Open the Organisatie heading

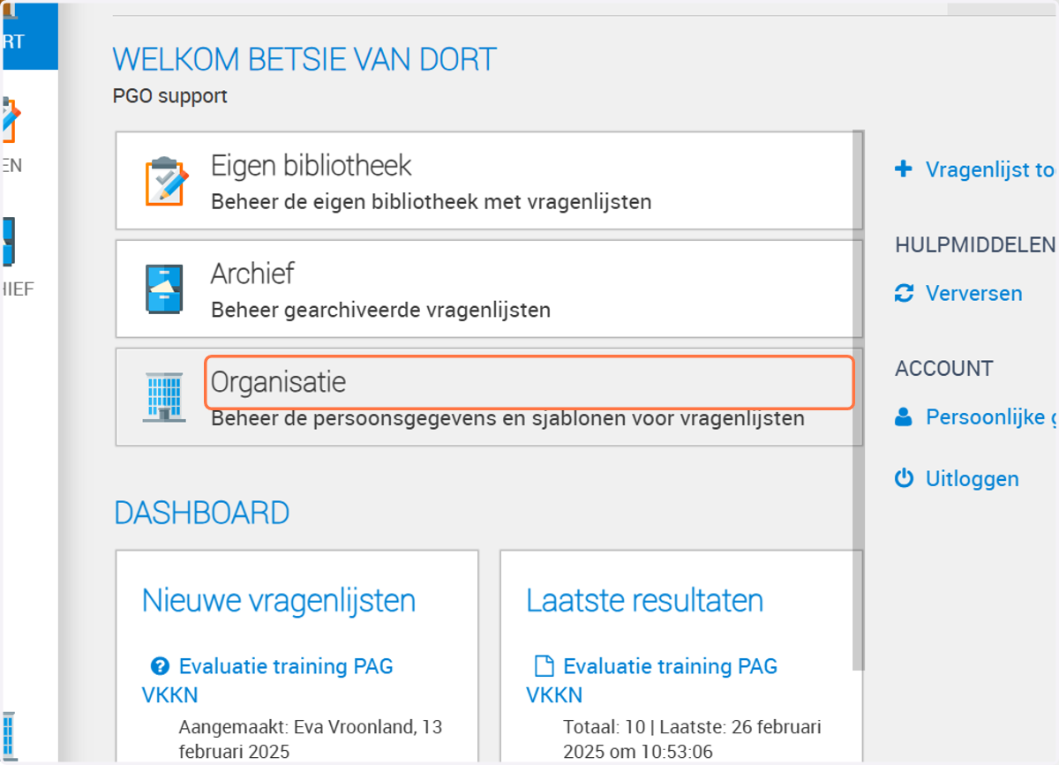tap(279, 382)
